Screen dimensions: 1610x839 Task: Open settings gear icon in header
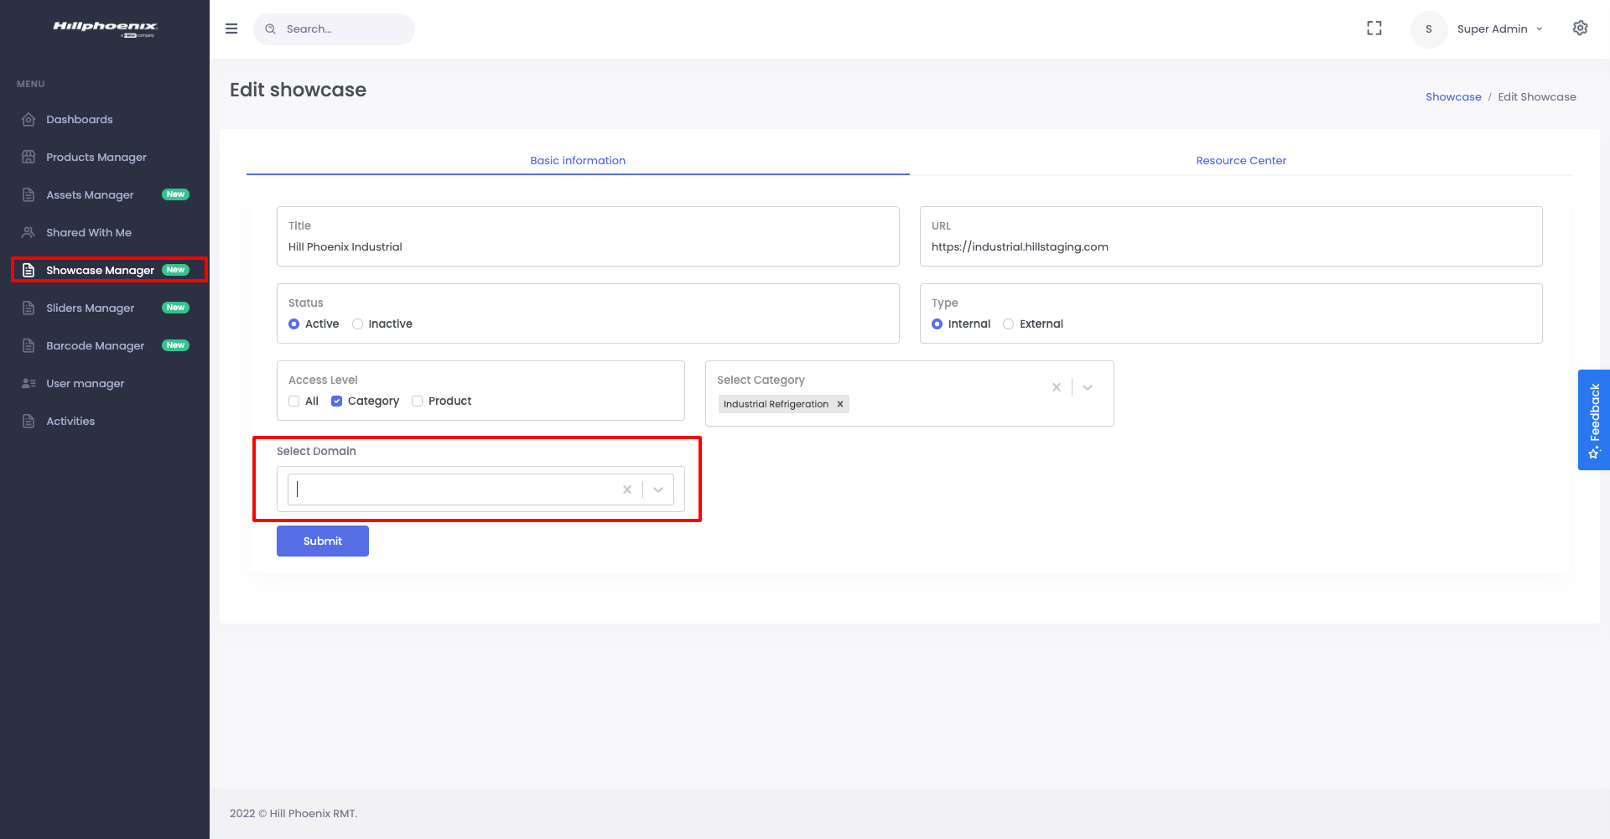[x=1580, y=28]
